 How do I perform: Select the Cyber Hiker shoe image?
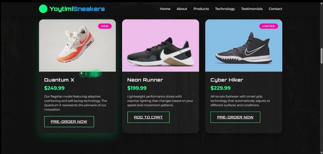[244, 45]
